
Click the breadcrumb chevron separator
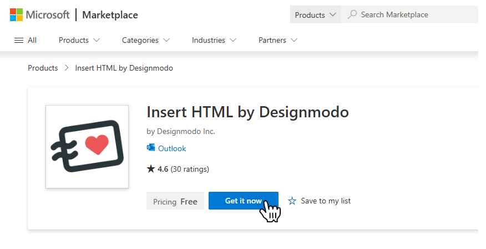click(67, 68)
